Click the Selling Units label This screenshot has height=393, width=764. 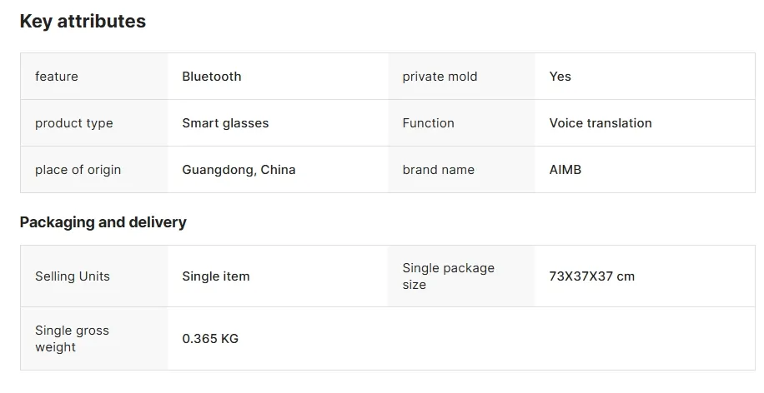(73, 276)
